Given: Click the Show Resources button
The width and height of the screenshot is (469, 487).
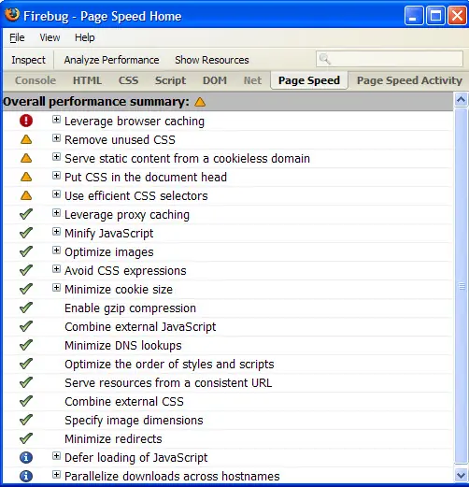Looking at the screenshot, I should tap(212, 60).
